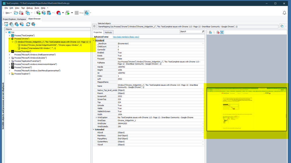Image resolution: width=291 pixels, height=163 pixels.
Task: Click the Open project folder icon
Action: [x=16, y=13]
